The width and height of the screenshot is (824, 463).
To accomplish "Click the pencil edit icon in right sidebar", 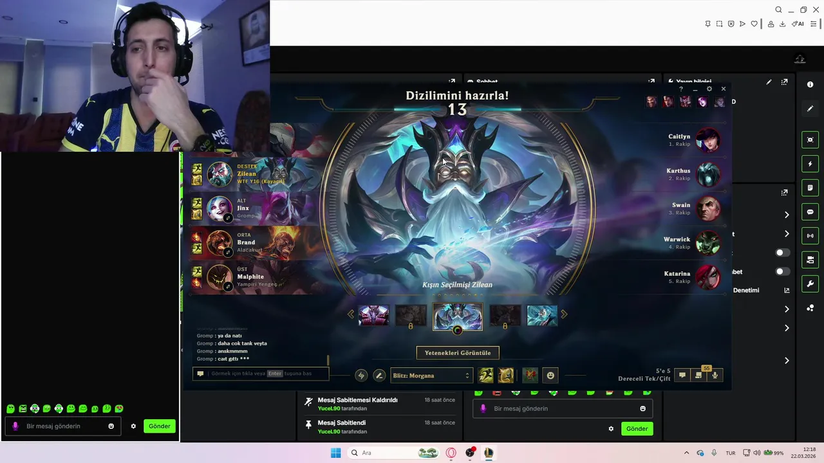I will 810,109.
